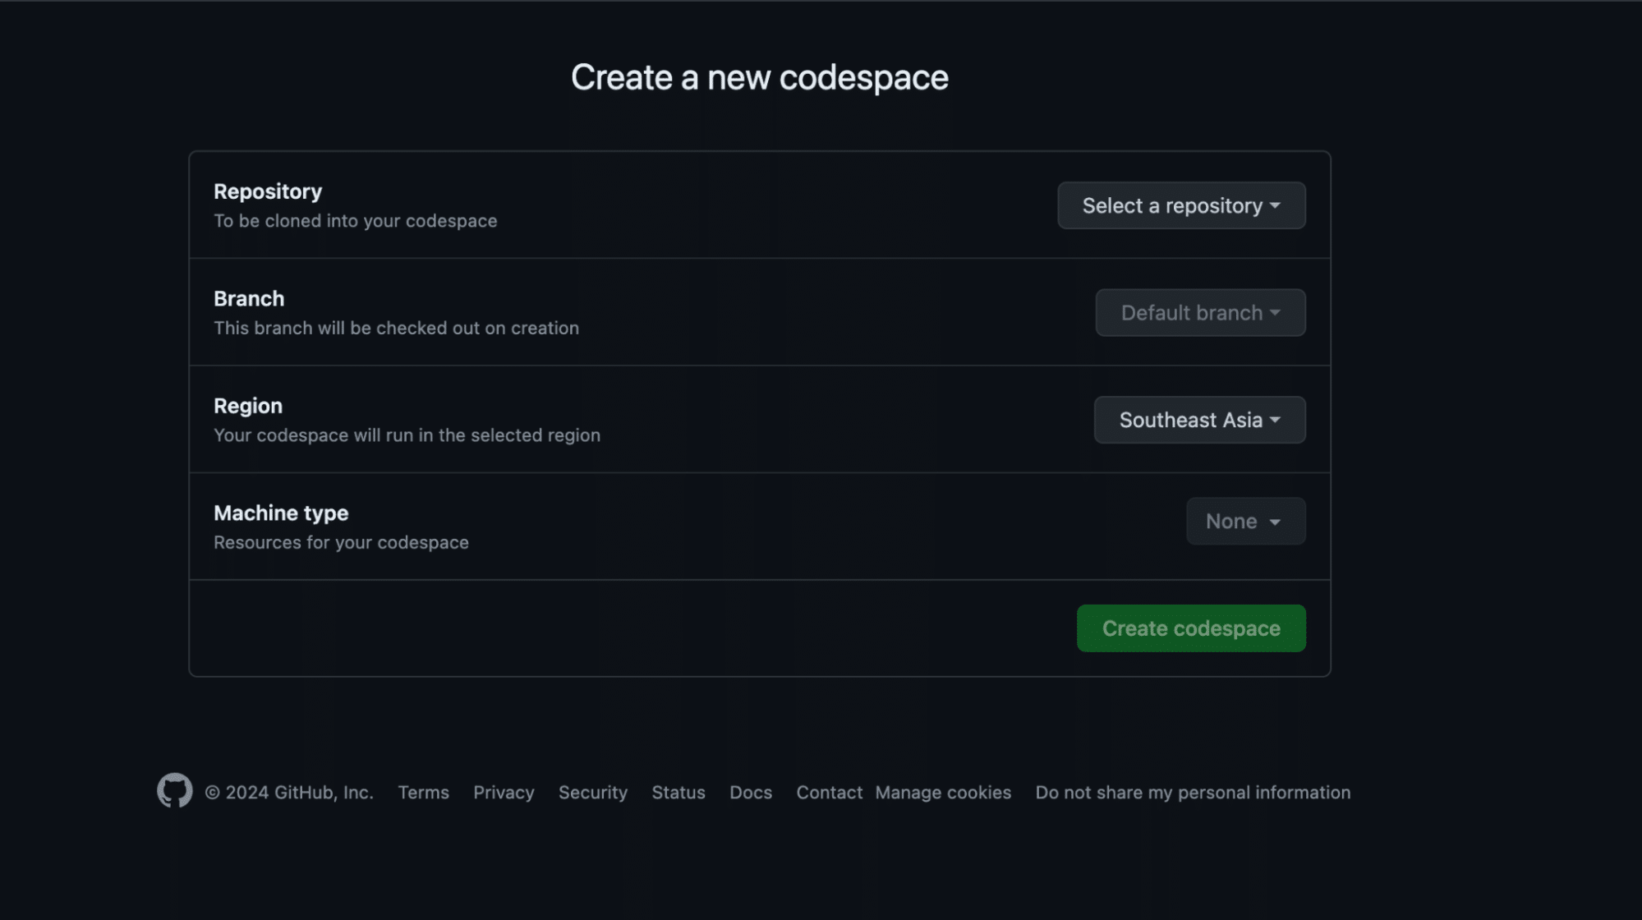Open the Terms page link
This screenshot has width=1642, height=920.
point(423,792)
